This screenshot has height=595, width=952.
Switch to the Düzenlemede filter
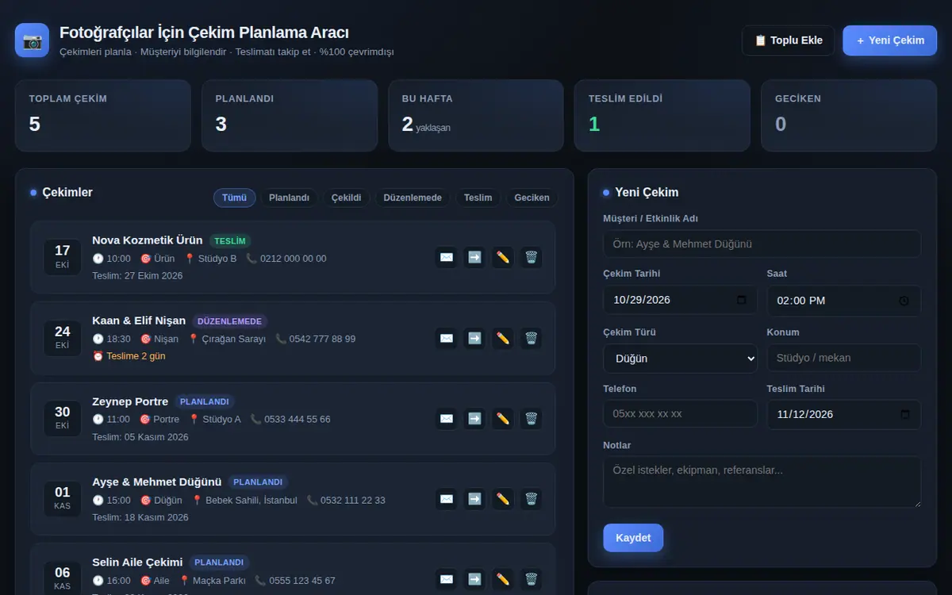(413, 198)
